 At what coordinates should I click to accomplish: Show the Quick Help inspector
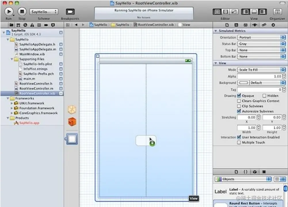236,25
